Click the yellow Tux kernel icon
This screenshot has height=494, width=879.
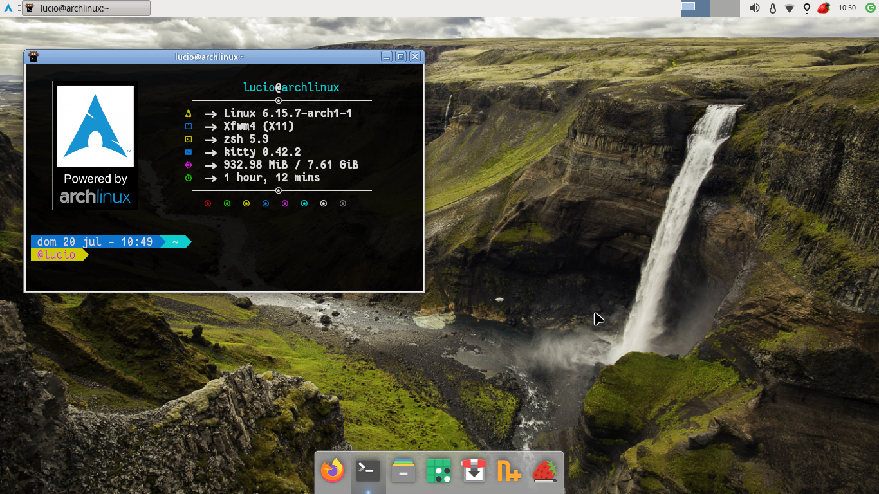189,113
